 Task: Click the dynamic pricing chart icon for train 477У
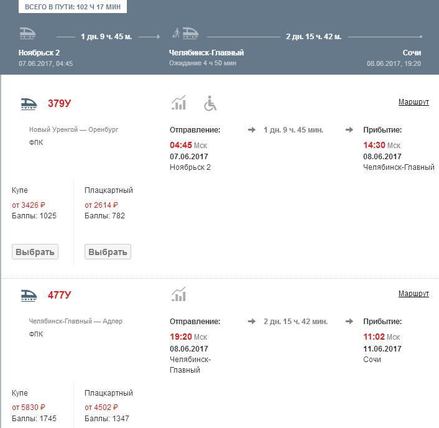(x=178, y=294)
